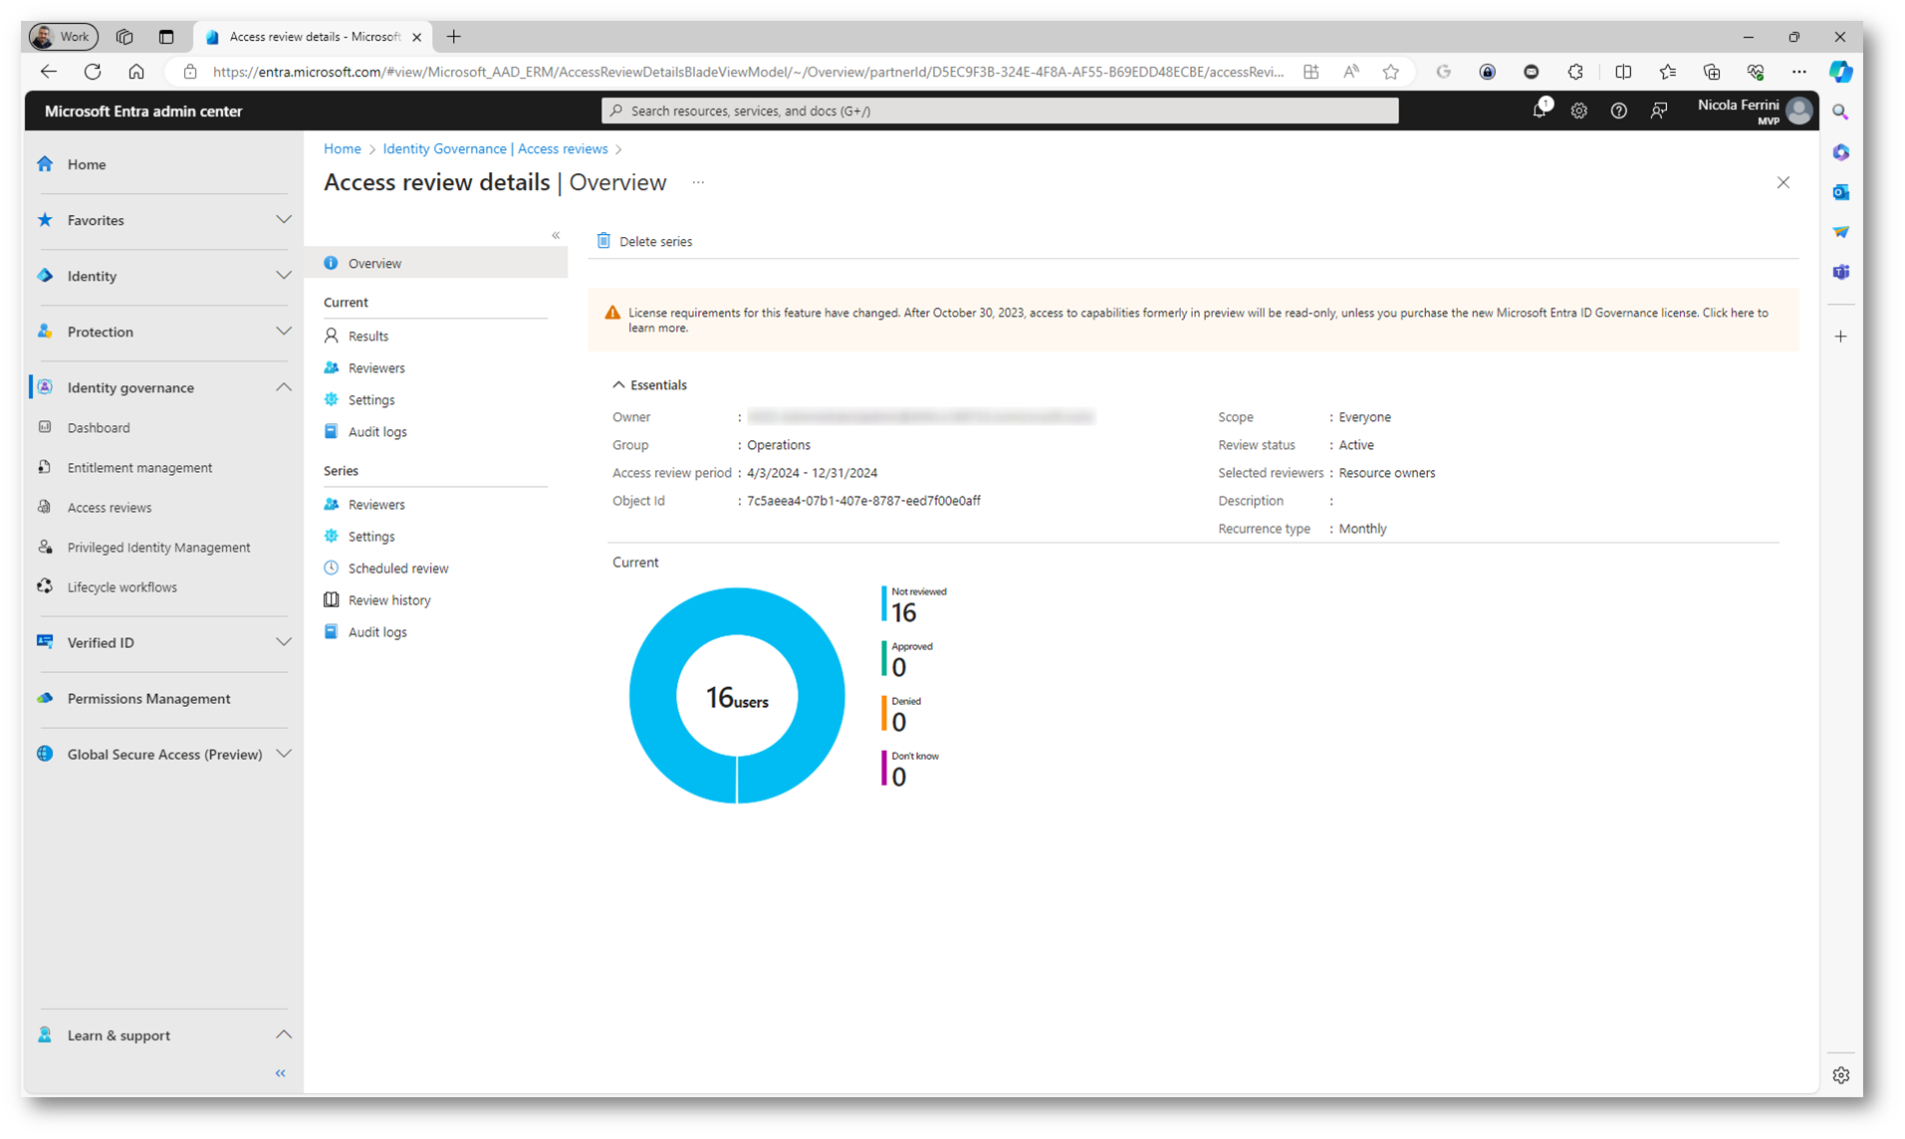Click the browser home icon
The width and height of the screenshot is (1905, 1139).
[136, 72]
